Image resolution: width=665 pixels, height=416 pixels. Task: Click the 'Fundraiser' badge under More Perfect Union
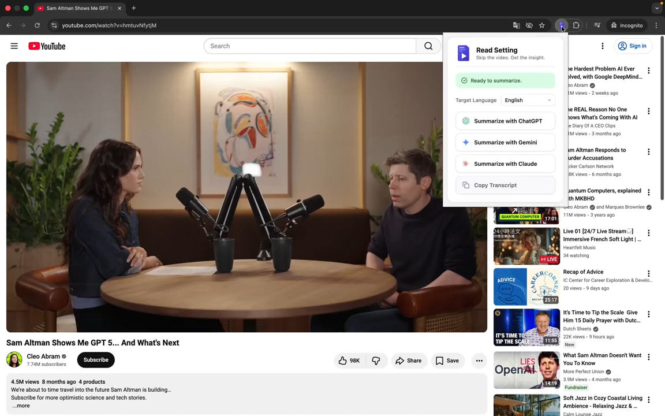(x=576, y=388)
